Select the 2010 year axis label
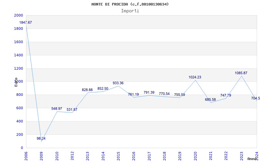 (x=57, y=156)
